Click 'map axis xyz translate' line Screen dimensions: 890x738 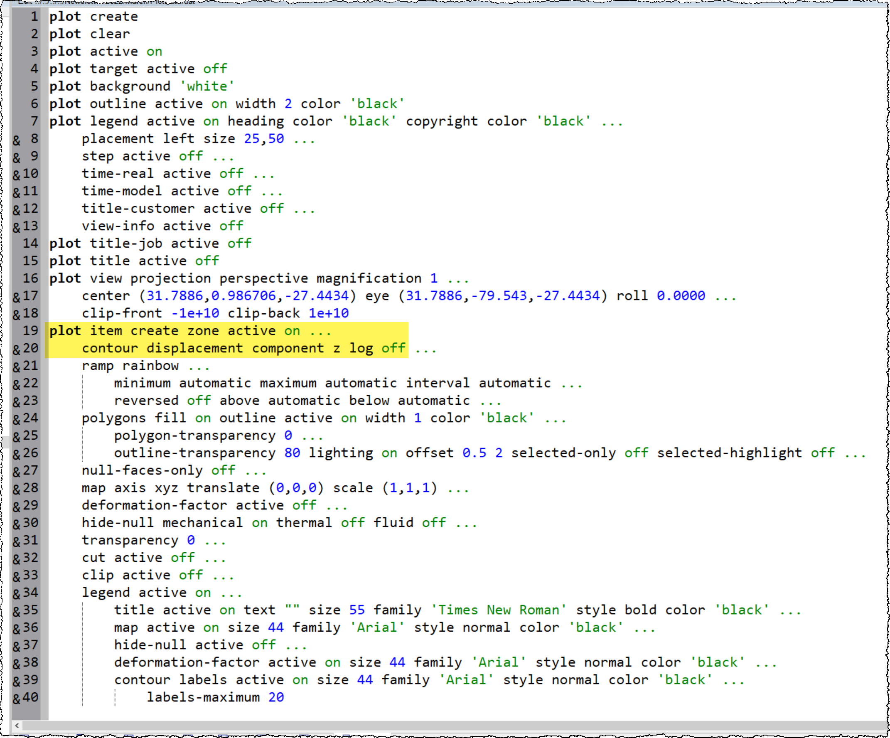point(276,487)
